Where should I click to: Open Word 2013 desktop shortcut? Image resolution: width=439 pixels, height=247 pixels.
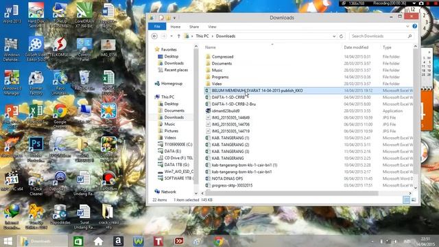point(12,14)
